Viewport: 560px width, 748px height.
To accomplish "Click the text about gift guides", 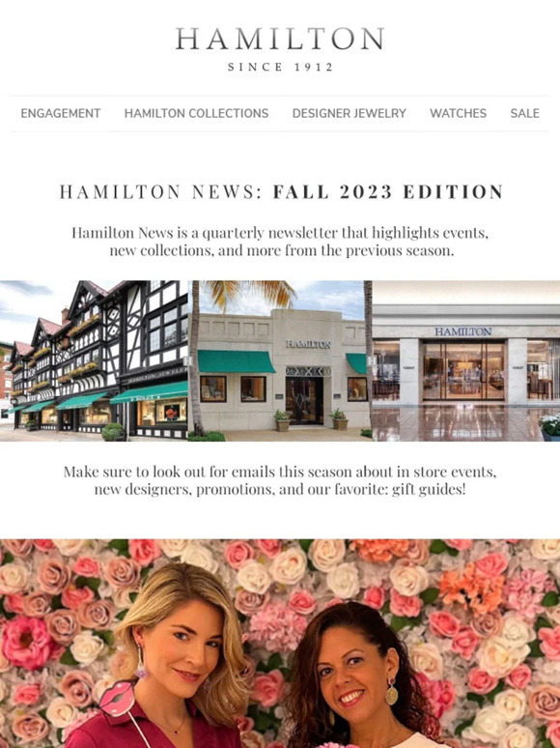I will point(280,480).
